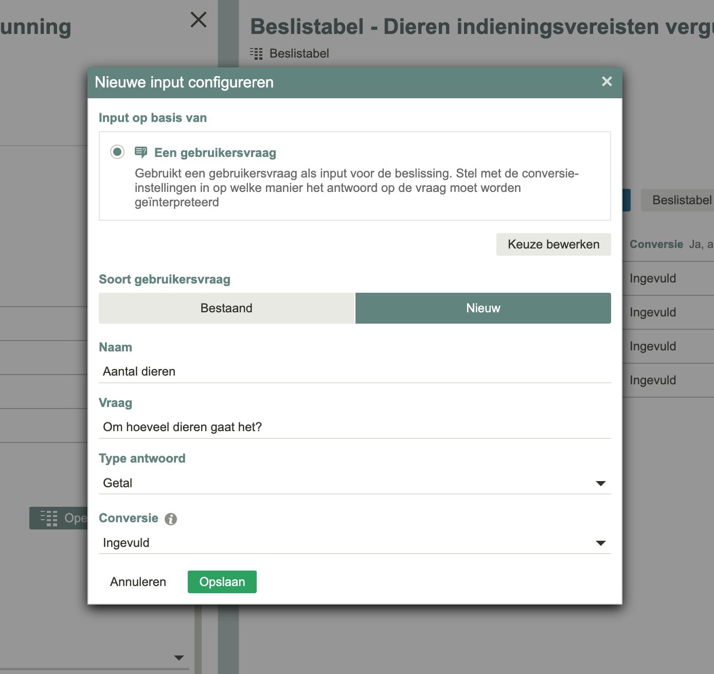The width and height of the screenshot is (714, 674).
Task: Close the vergunning panel with its X
Action: [x=199, y=20]
